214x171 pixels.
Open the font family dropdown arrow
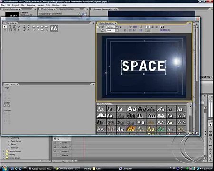pyautogui.click(x=117, y=27)
